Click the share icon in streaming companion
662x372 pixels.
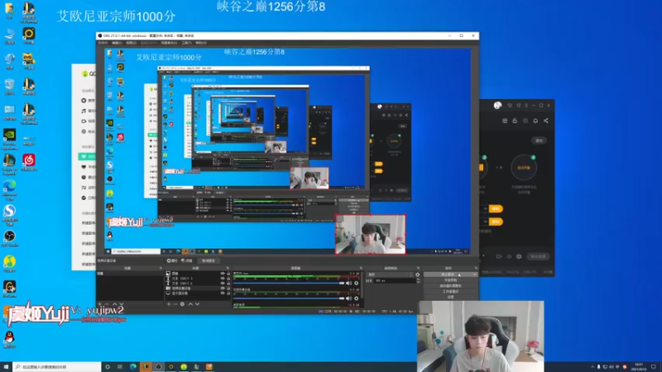pyautogui.click(x=546, y=121)
